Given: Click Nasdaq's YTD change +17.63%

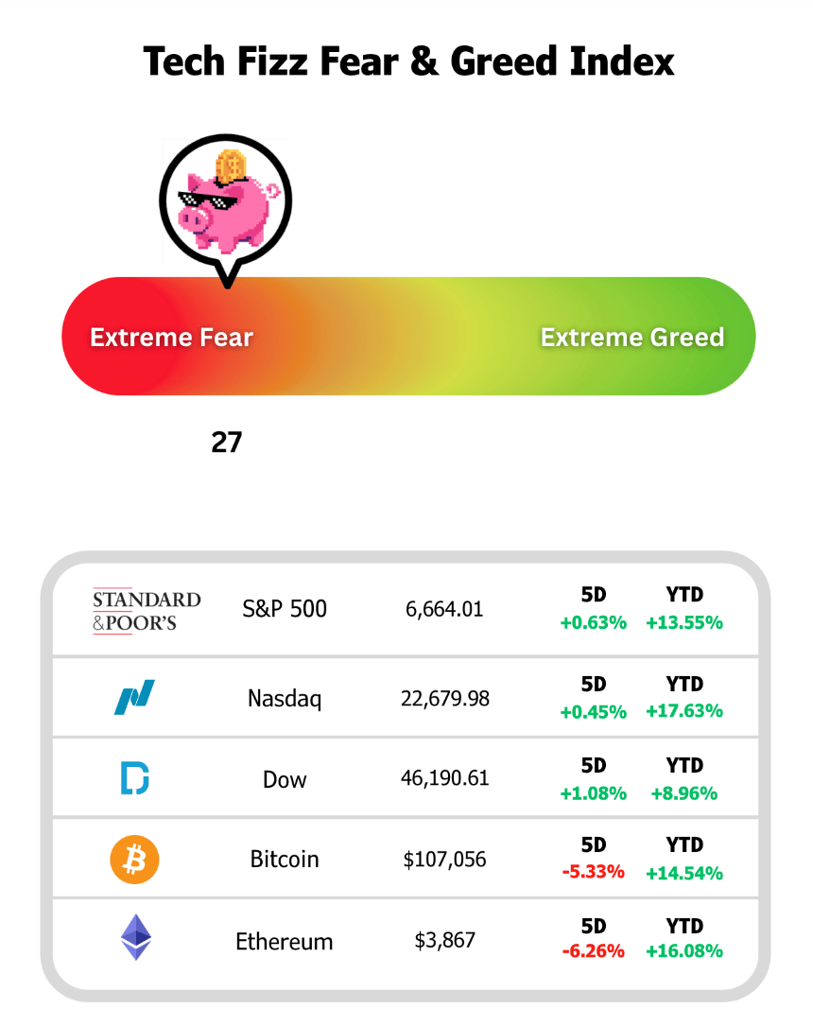Looking at the screenshot, I should (684, 711).
